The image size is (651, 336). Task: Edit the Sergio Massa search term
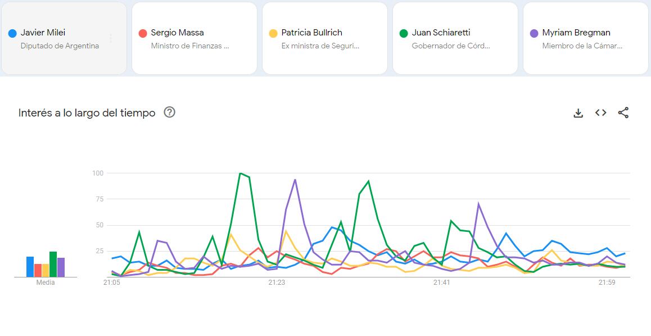click(177, 33)
